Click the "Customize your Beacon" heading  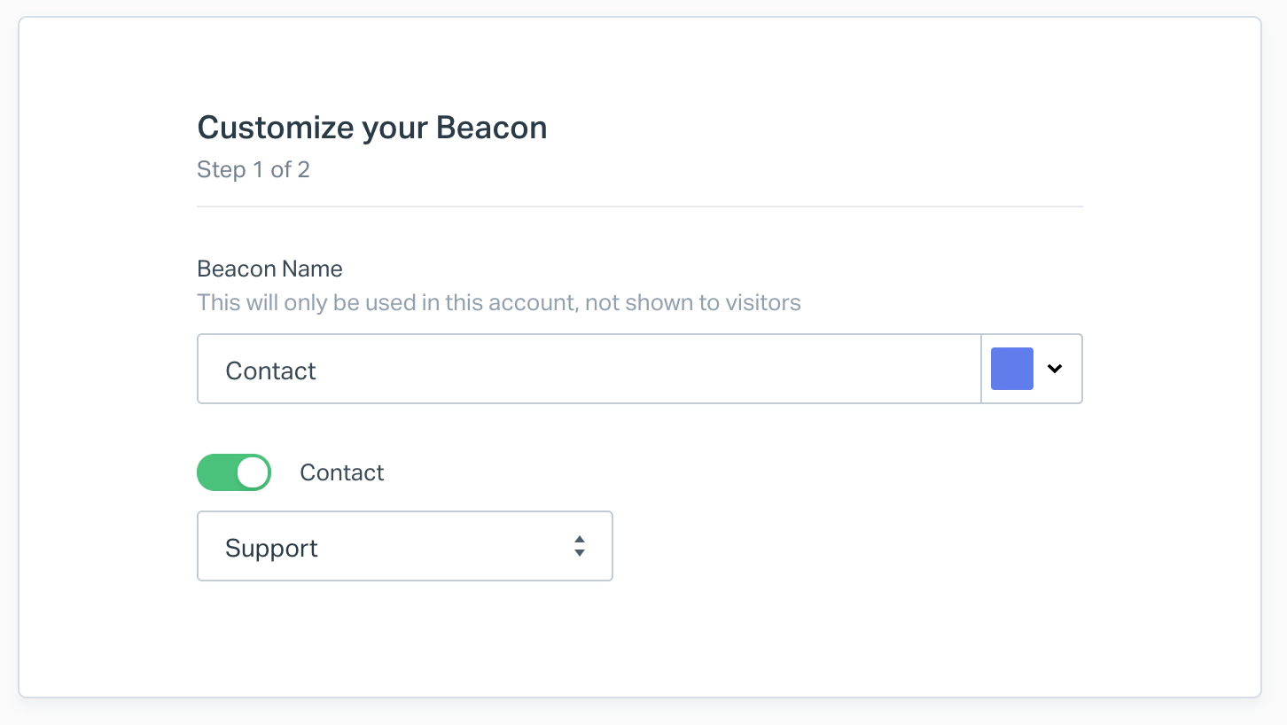tap(371, 128)
